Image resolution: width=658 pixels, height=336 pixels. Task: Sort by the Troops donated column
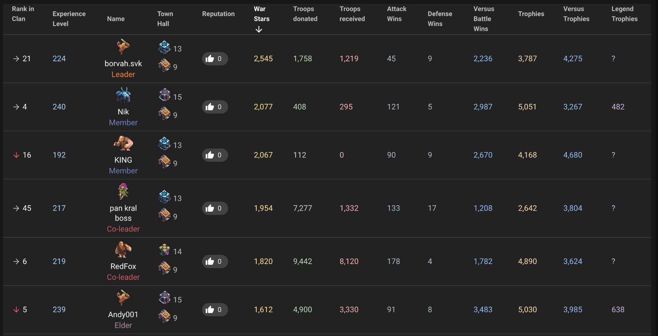point(305,14)
